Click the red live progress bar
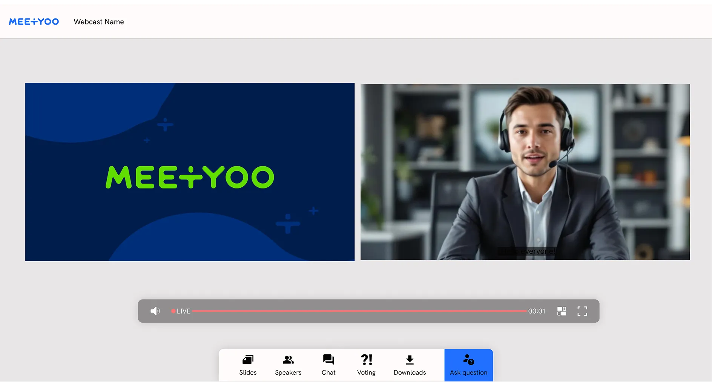The height and width of the screenshot is (386, 712). (x=358, y=311)
